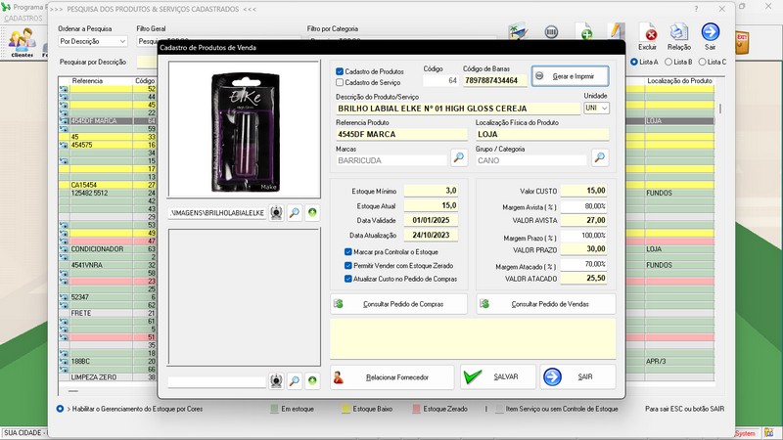Click Pesquisar por Descrição search field
This screenshot has width=783, height=440.
[x=147, y=62]
